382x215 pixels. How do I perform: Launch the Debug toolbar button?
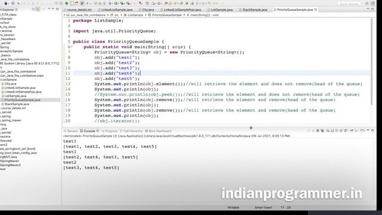click(110, 4)
